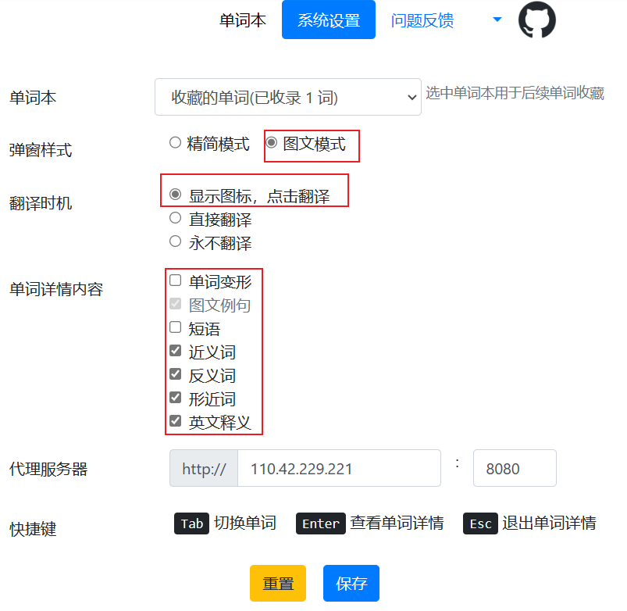Image resolution: width=627 pixels, height=611 pixels.
Task: Click the blue 保存 button
Action: click(x=351, y=584)
